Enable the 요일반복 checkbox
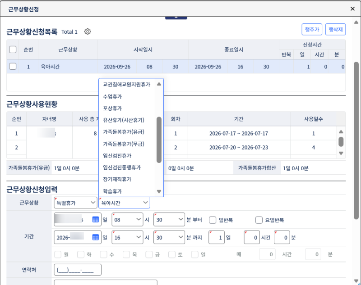 [x=259, y=220]
